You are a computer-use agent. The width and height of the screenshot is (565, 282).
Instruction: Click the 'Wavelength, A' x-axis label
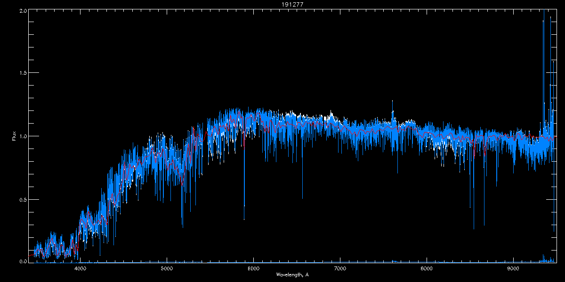click(292, 274)
